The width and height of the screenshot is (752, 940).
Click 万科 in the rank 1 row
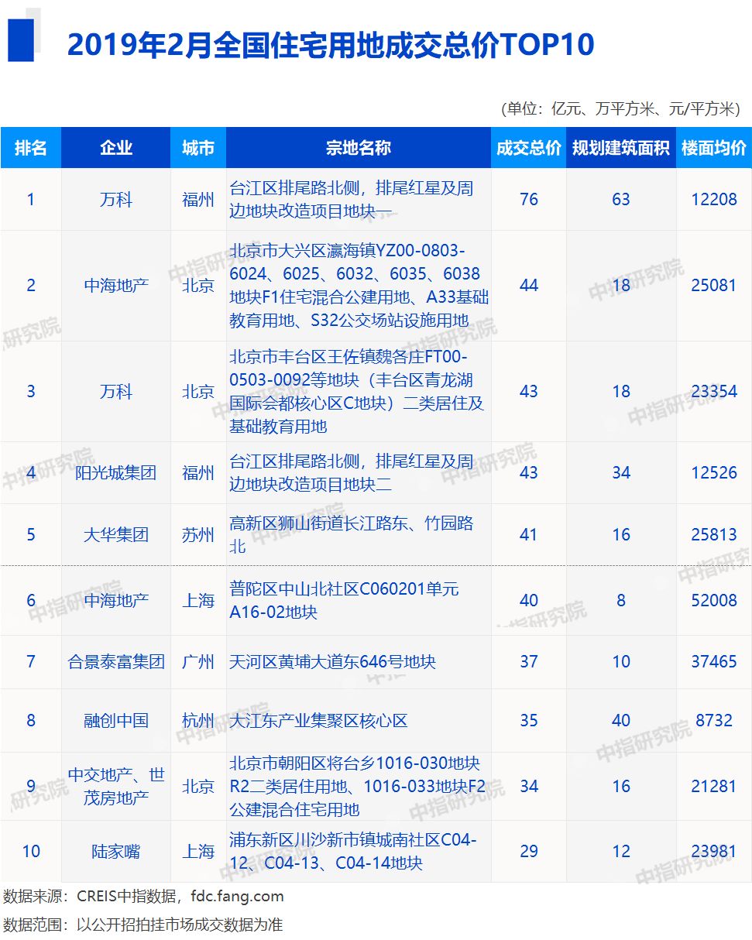pos(116,200)
